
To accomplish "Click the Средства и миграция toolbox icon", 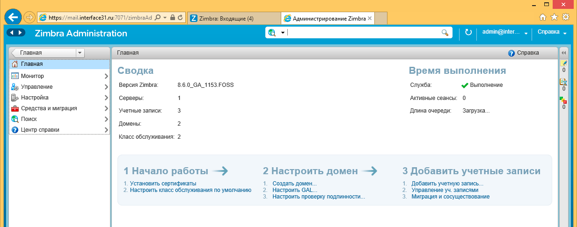I will 15,108.
